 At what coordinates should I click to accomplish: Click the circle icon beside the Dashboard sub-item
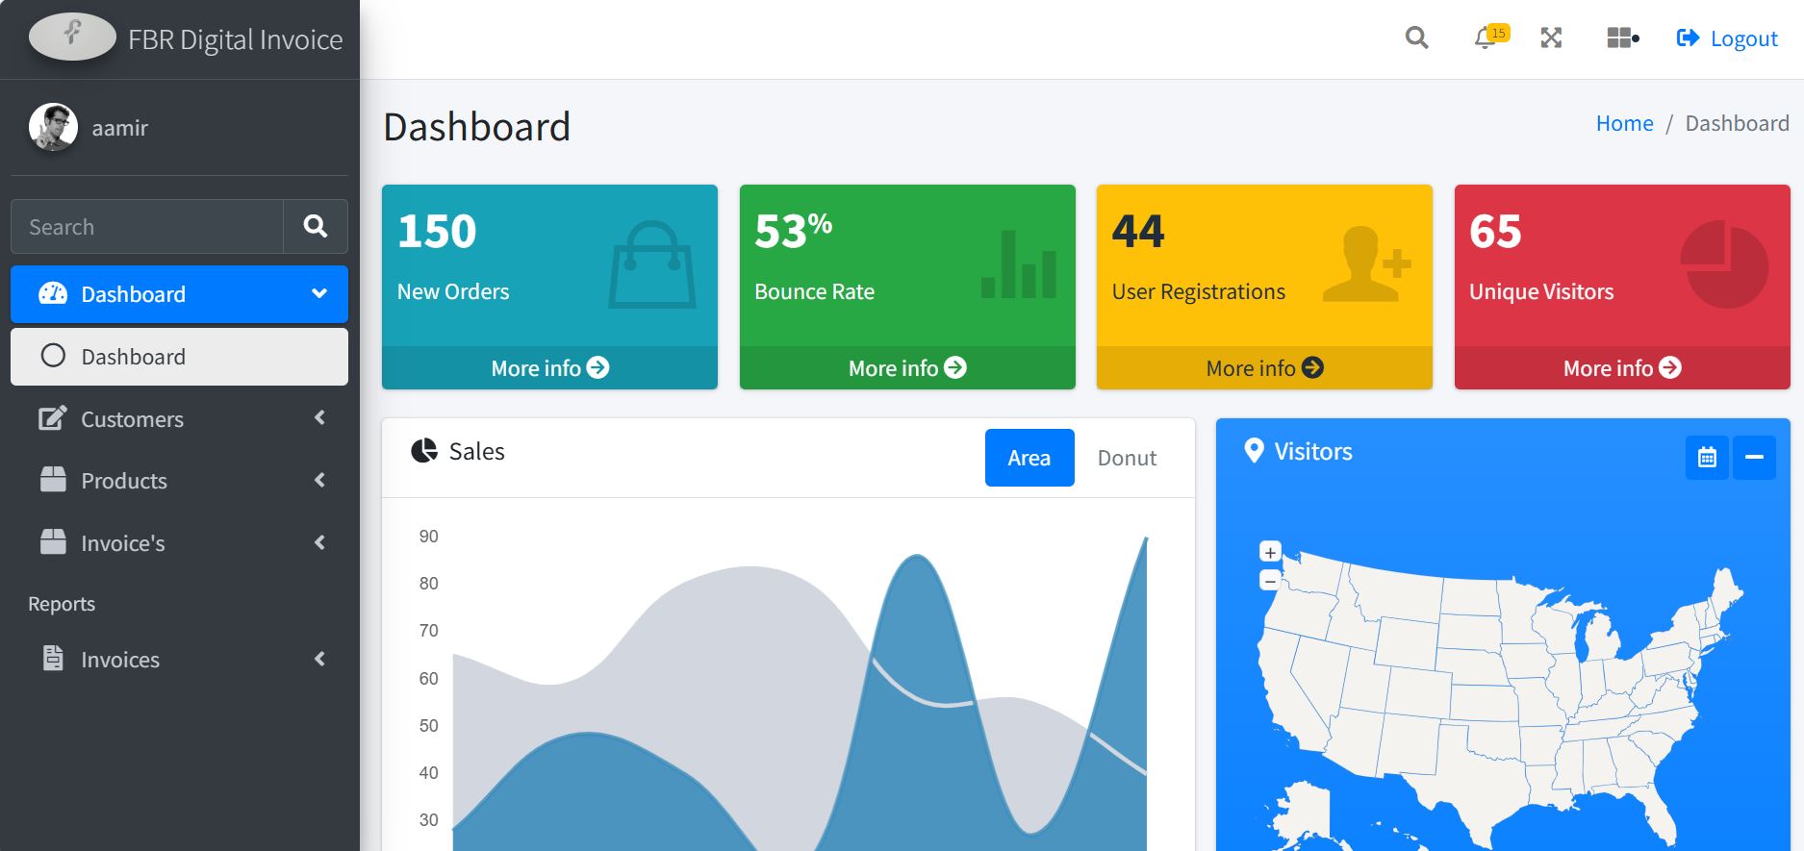point(53,356)
